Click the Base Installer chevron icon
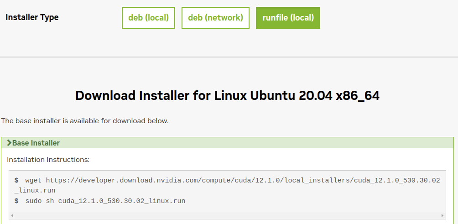Viewport: 458px width, 224px height. pyautogui.click(x=9, y=143)
